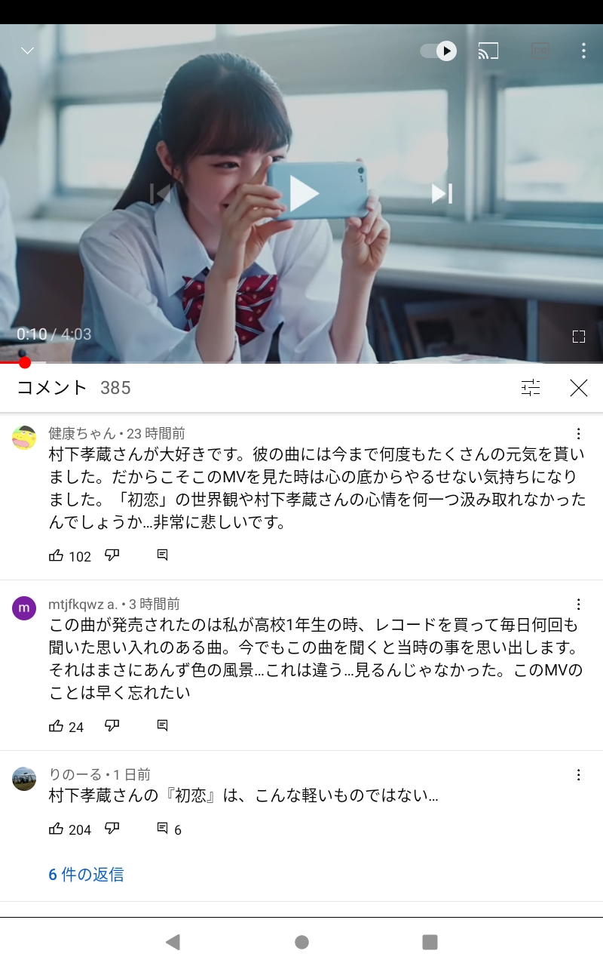The width and height of the screenshot is (603, 966).
Task: Like the comment from りのーる
Action: pyautogui.click(x=56, y=829)
